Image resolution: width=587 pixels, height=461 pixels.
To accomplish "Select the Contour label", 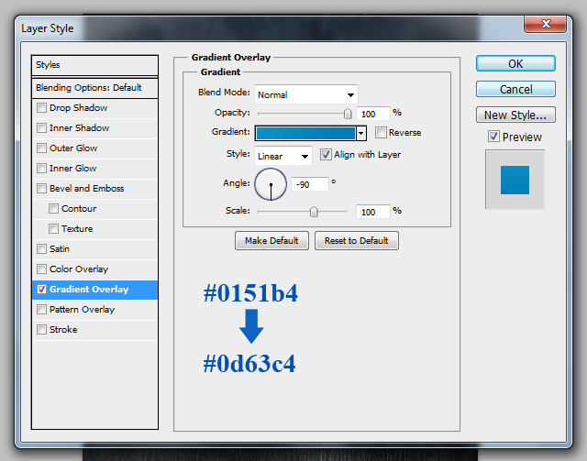I will (79, 208).
